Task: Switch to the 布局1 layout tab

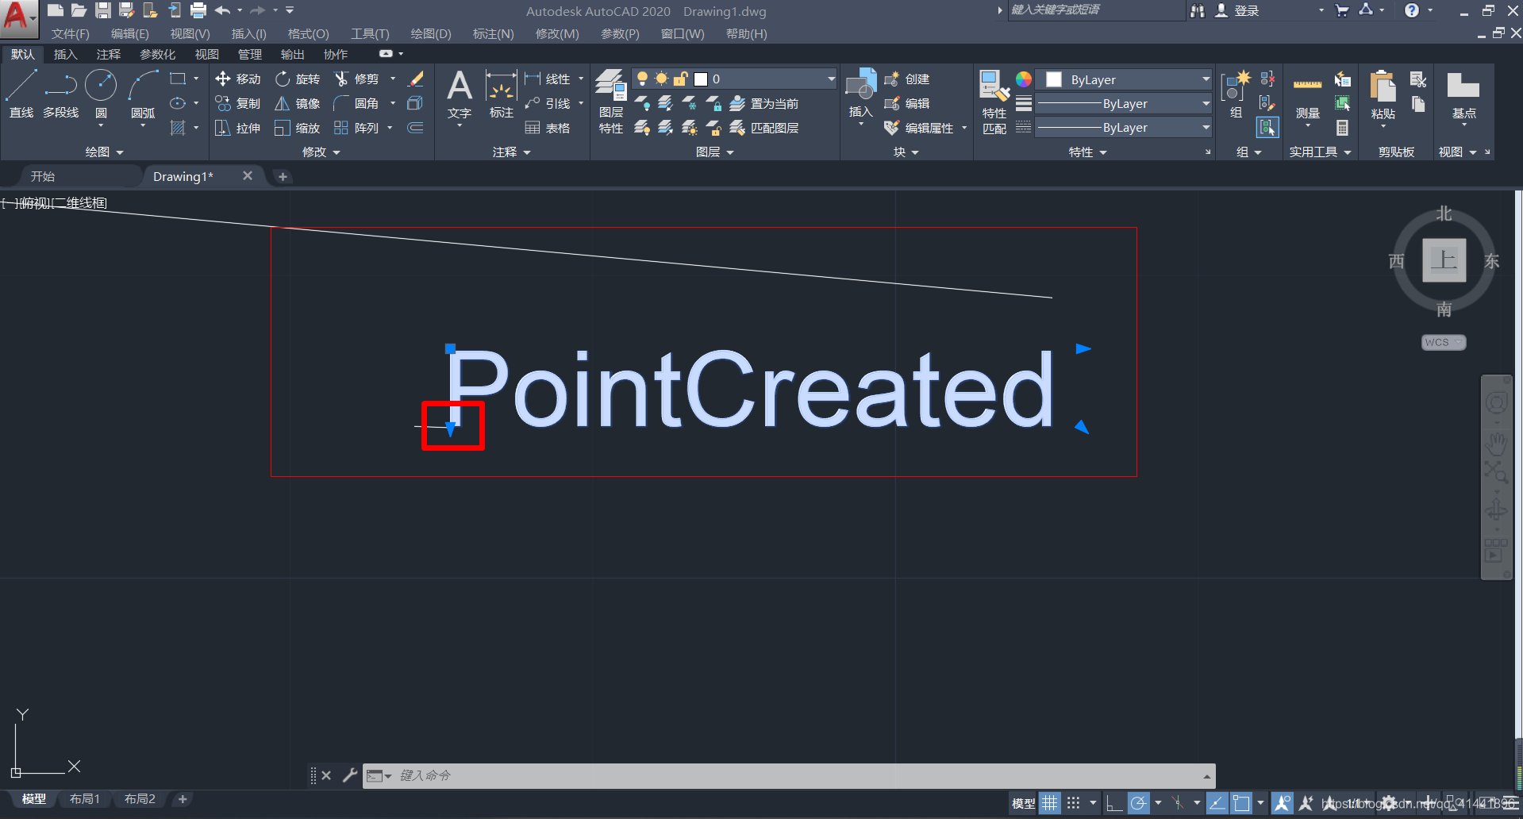Action: (85, 798)
